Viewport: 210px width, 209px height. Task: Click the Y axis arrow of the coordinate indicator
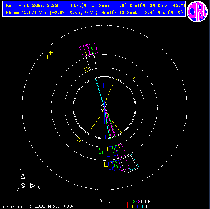[23, 176]
